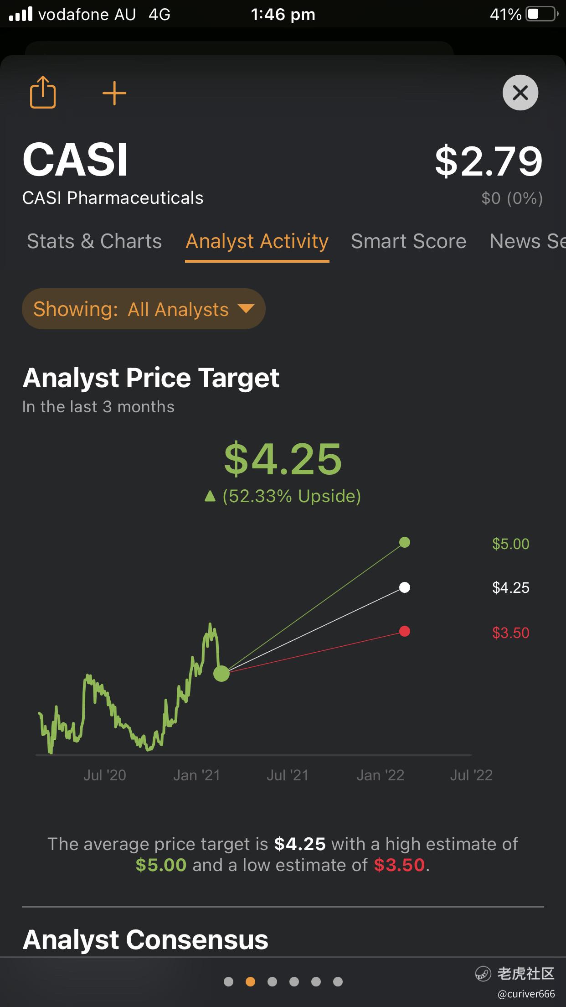Image resolution: width=566 pixels, height=1007 pixels.
Task: Select the highlighted orange page dot
Action: 250,981
